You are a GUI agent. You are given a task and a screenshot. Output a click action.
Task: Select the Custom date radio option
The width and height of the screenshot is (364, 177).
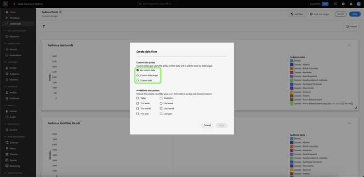tap(138, 80)
